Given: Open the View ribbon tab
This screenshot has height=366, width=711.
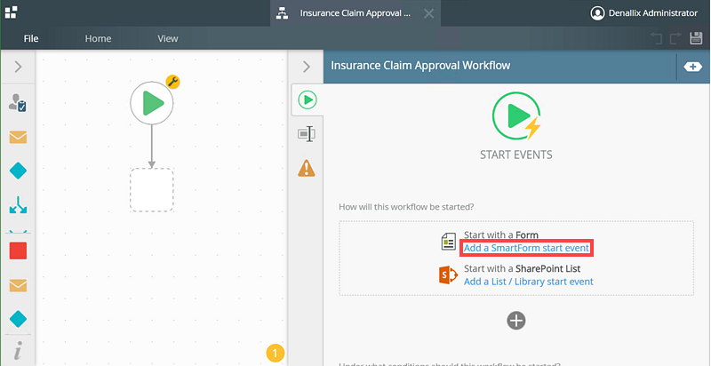Looking at the screenshot, I should [x=168, y=38].
